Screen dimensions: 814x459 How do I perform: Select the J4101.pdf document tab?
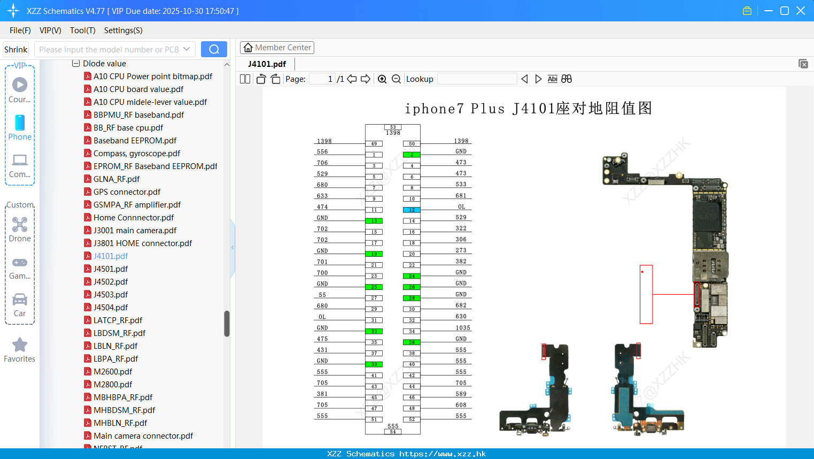pos(267,64)
